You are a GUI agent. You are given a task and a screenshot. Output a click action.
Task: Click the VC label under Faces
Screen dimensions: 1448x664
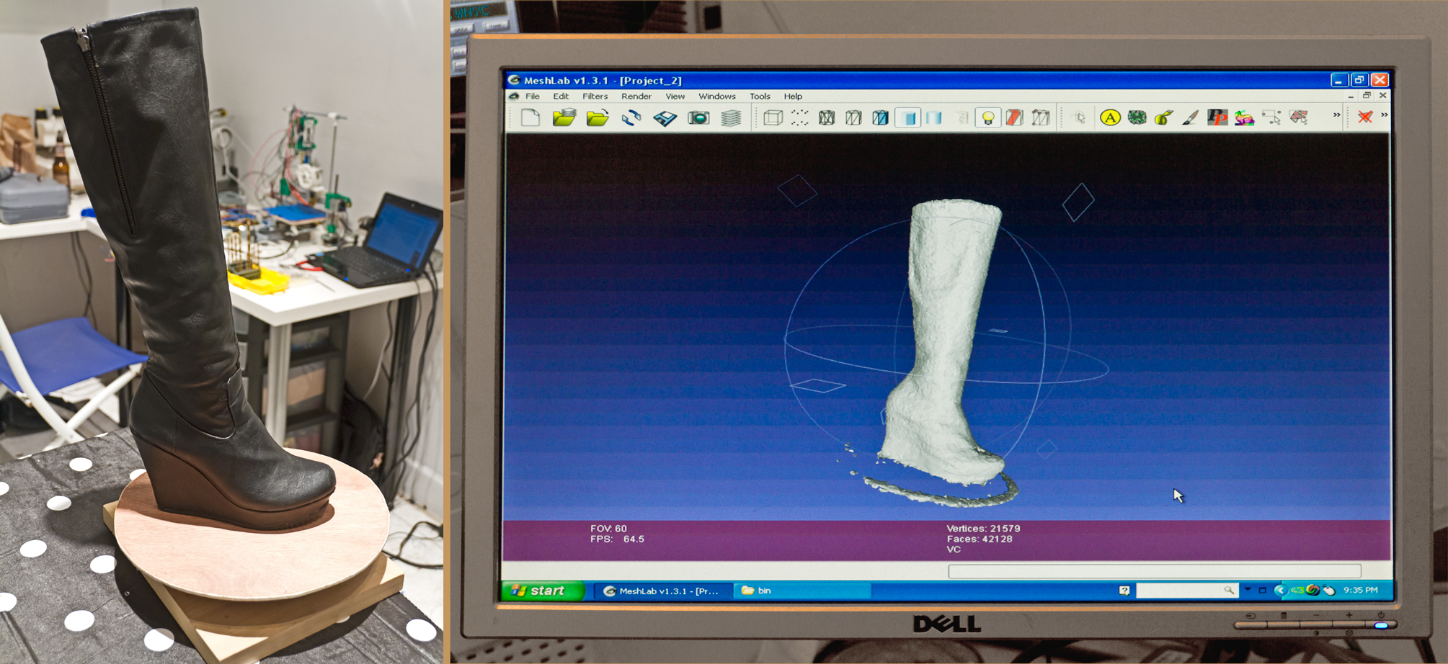tap(954, 549)
